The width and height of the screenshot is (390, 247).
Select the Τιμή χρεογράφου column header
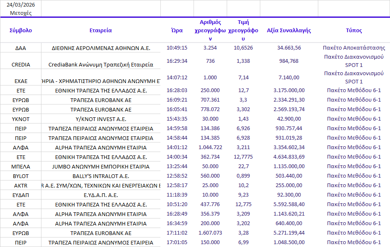point(243,30)
